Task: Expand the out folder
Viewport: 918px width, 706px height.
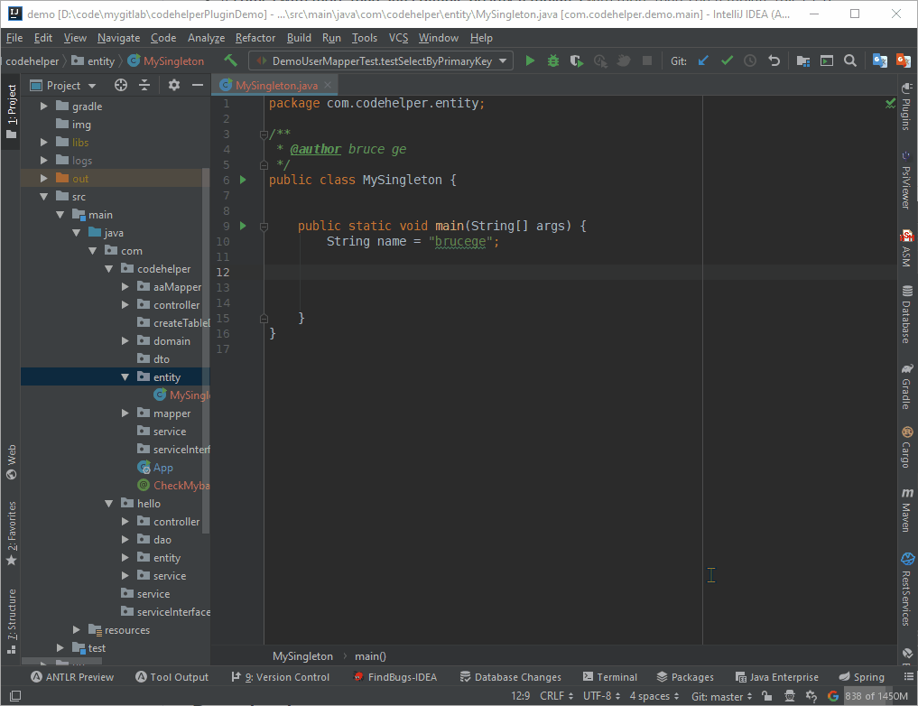Action: 44,179
